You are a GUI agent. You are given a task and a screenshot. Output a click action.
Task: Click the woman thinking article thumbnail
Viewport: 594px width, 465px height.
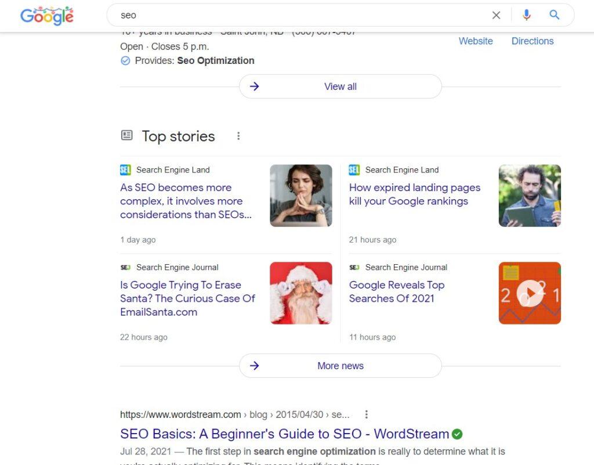(301, 196)
